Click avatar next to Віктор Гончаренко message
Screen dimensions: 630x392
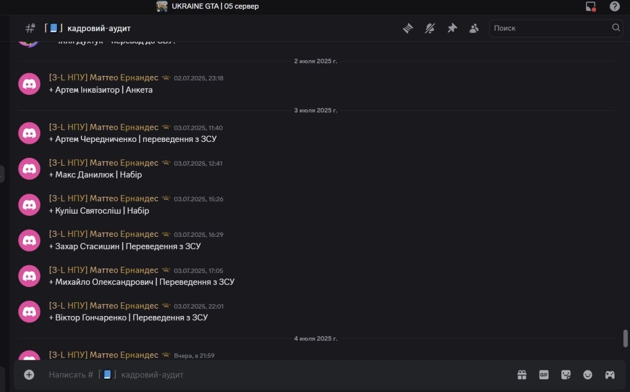[30, 312]
